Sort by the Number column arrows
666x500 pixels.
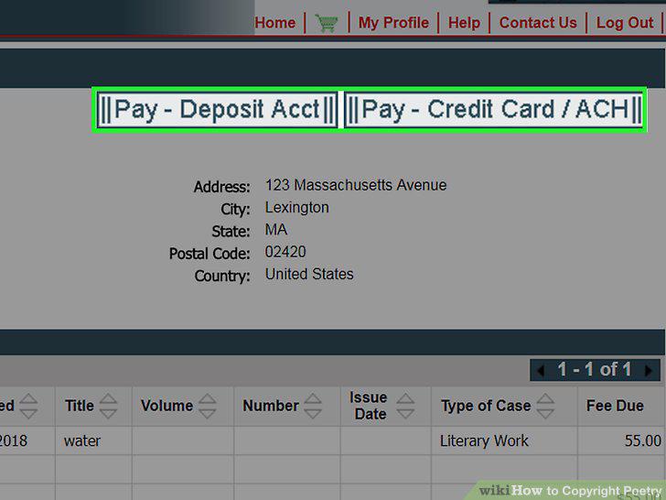tap(313, 406)
